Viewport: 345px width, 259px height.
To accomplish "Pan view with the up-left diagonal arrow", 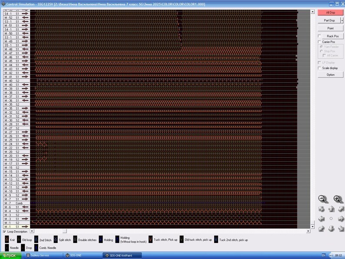I will [322, 209].
